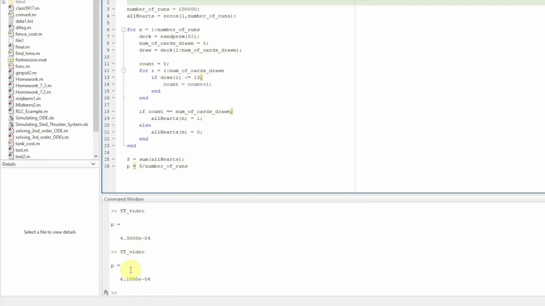Click the tank_cost.m function file icon

click(x=11, y=144)
